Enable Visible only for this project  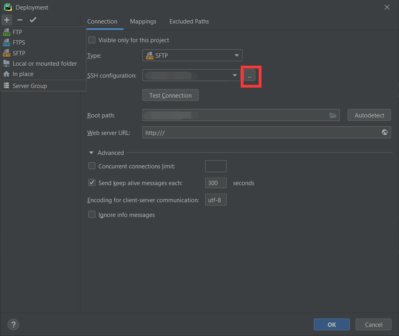coord(92,40)
